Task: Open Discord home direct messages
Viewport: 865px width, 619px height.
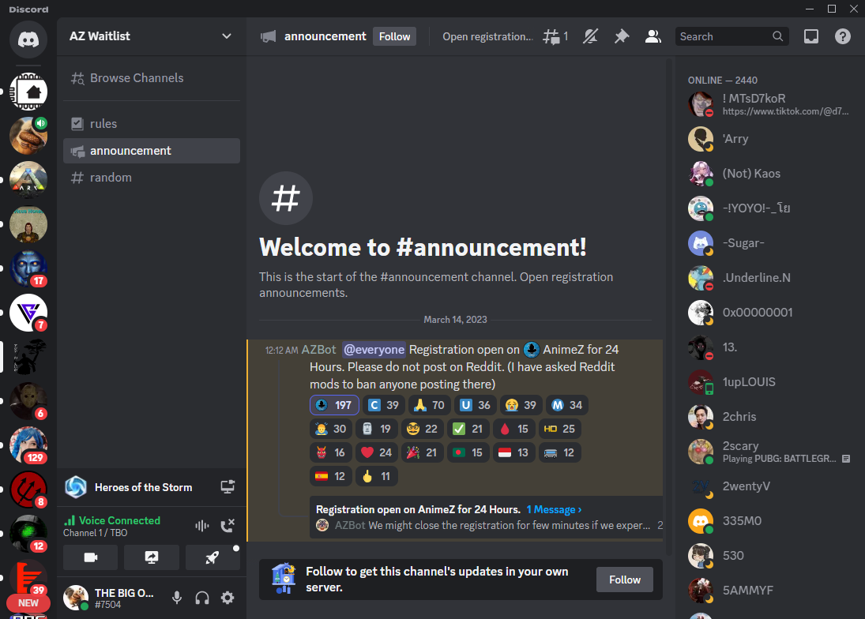Action: coord(28,39)
